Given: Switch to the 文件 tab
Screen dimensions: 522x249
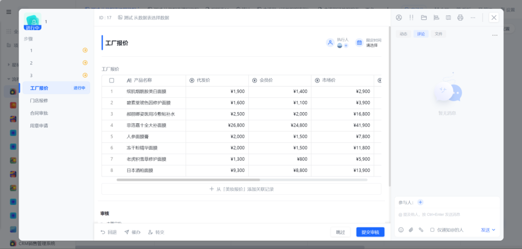Looking at the screenshot, I should pos(438,34).
